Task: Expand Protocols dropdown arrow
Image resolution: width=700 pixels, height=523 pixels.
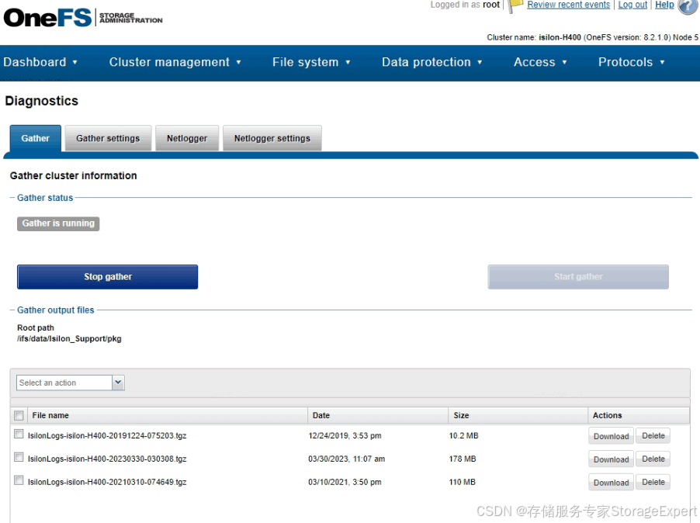Action: [x=662, y=63]
